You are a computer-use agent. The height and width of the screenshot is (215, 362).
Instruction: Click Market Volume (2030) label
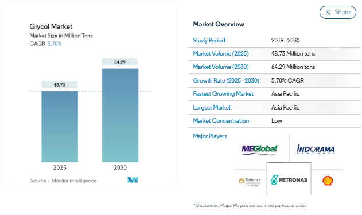tap(221, 67)
